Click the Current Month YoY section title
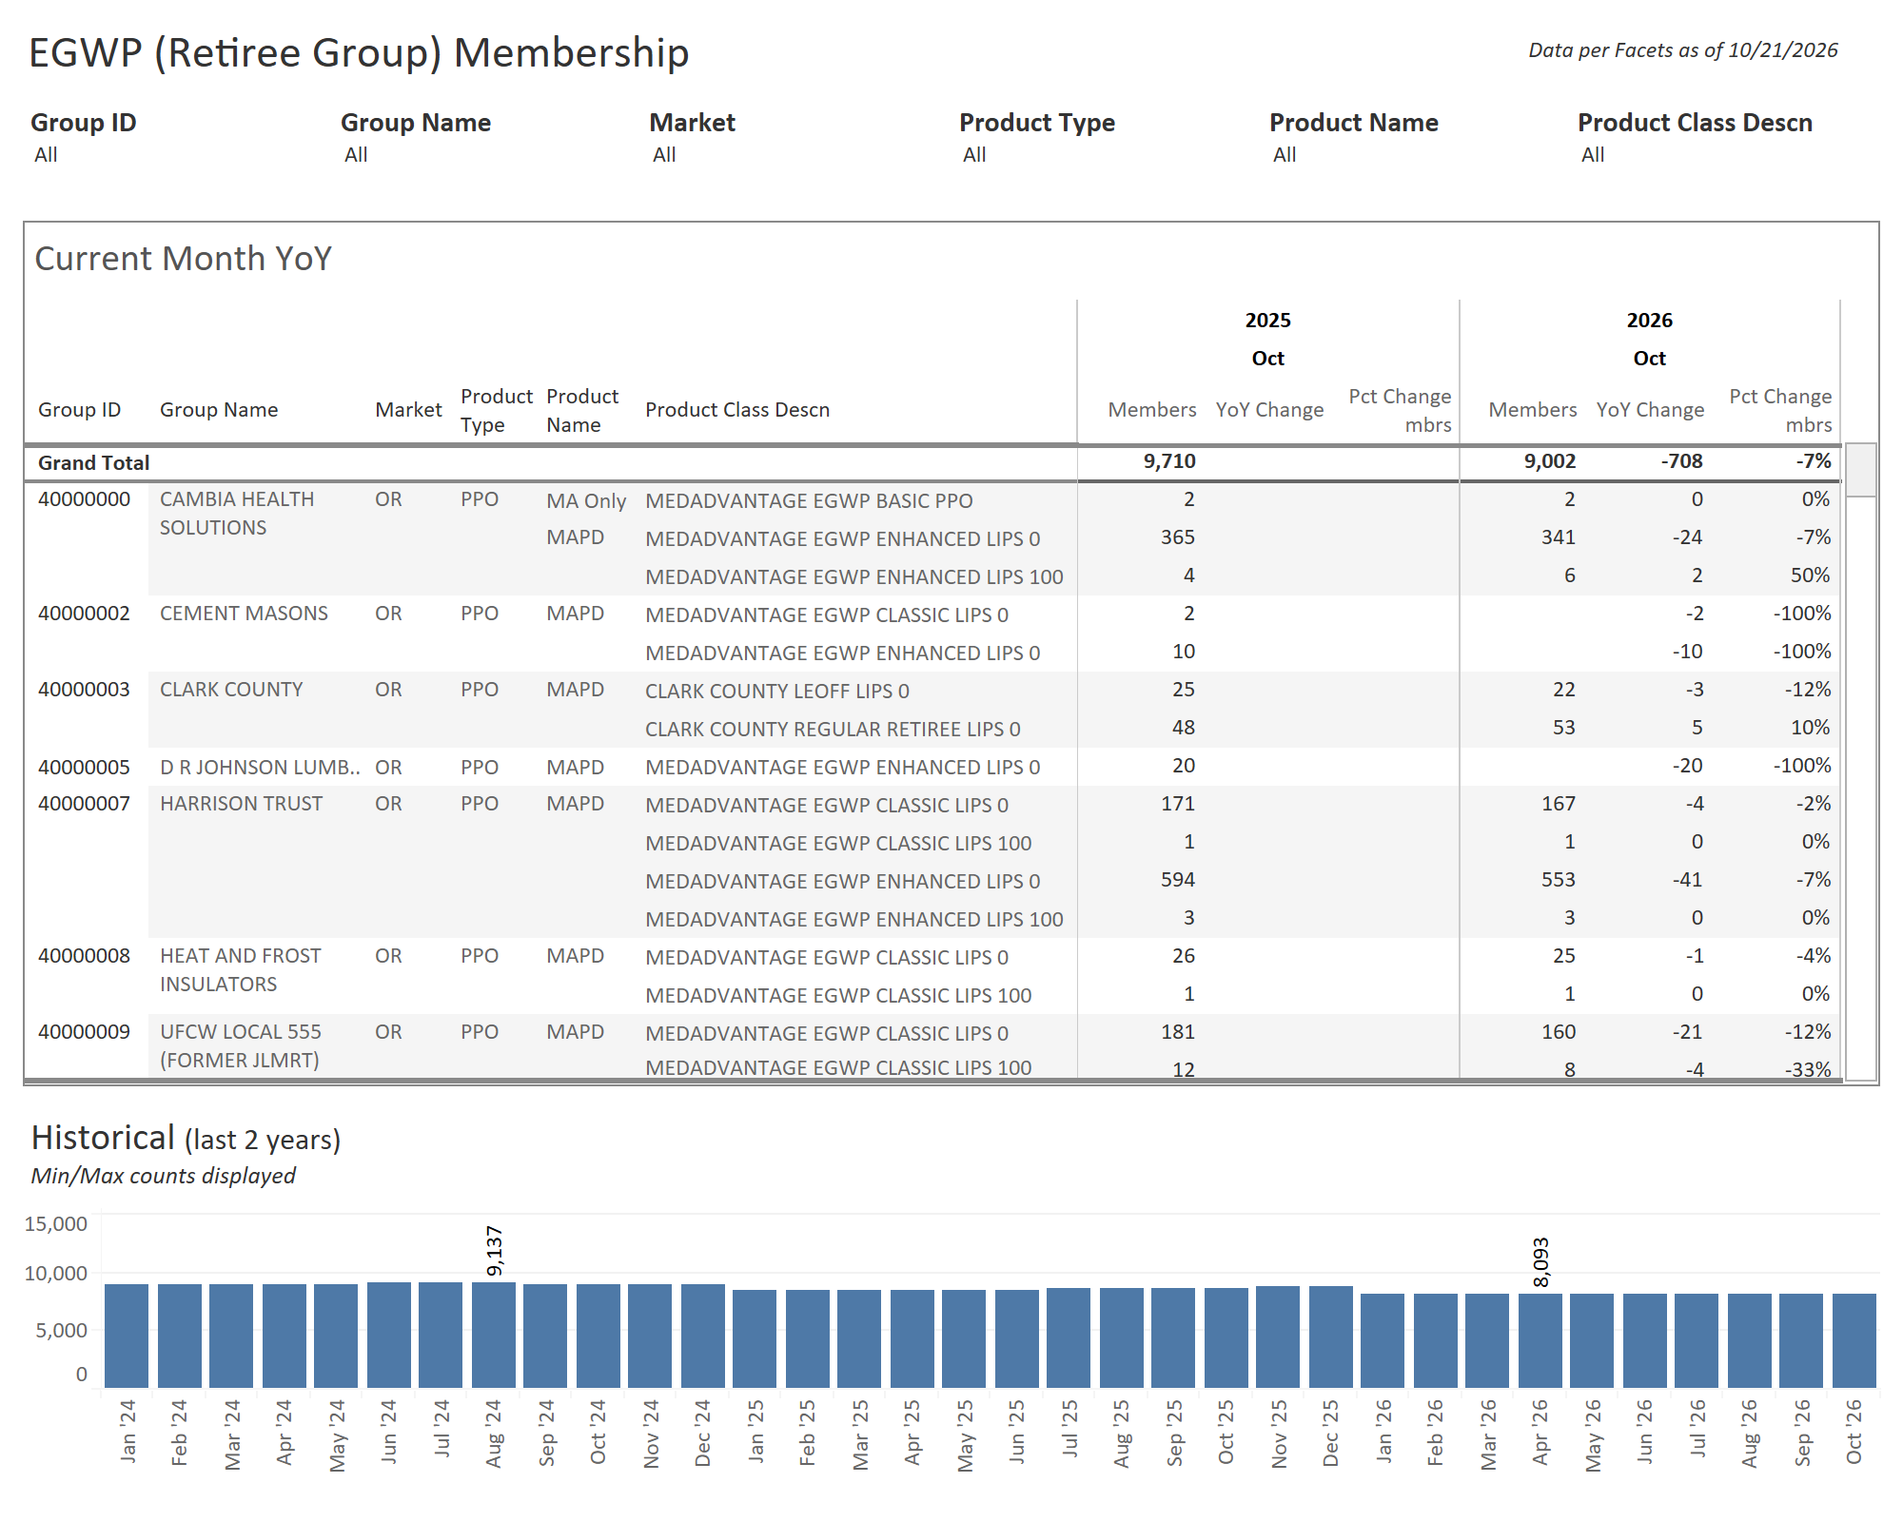Viewport: 1903px width, 1522px height. (184, 259)
